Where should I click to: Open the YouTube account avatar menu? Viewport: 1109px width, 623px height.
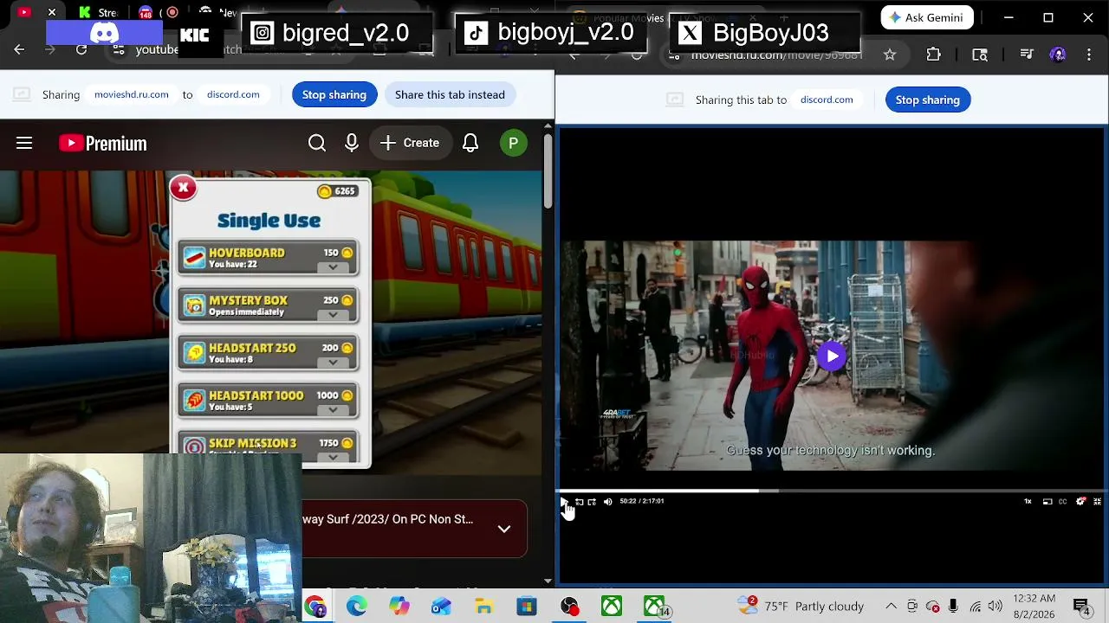point(513,143)
